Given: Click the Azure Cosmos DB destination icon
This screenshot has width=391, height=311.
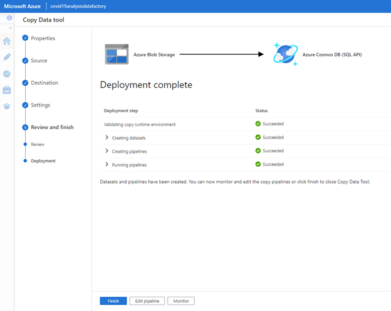Looking at the screenshot, I should pos(286,54).
